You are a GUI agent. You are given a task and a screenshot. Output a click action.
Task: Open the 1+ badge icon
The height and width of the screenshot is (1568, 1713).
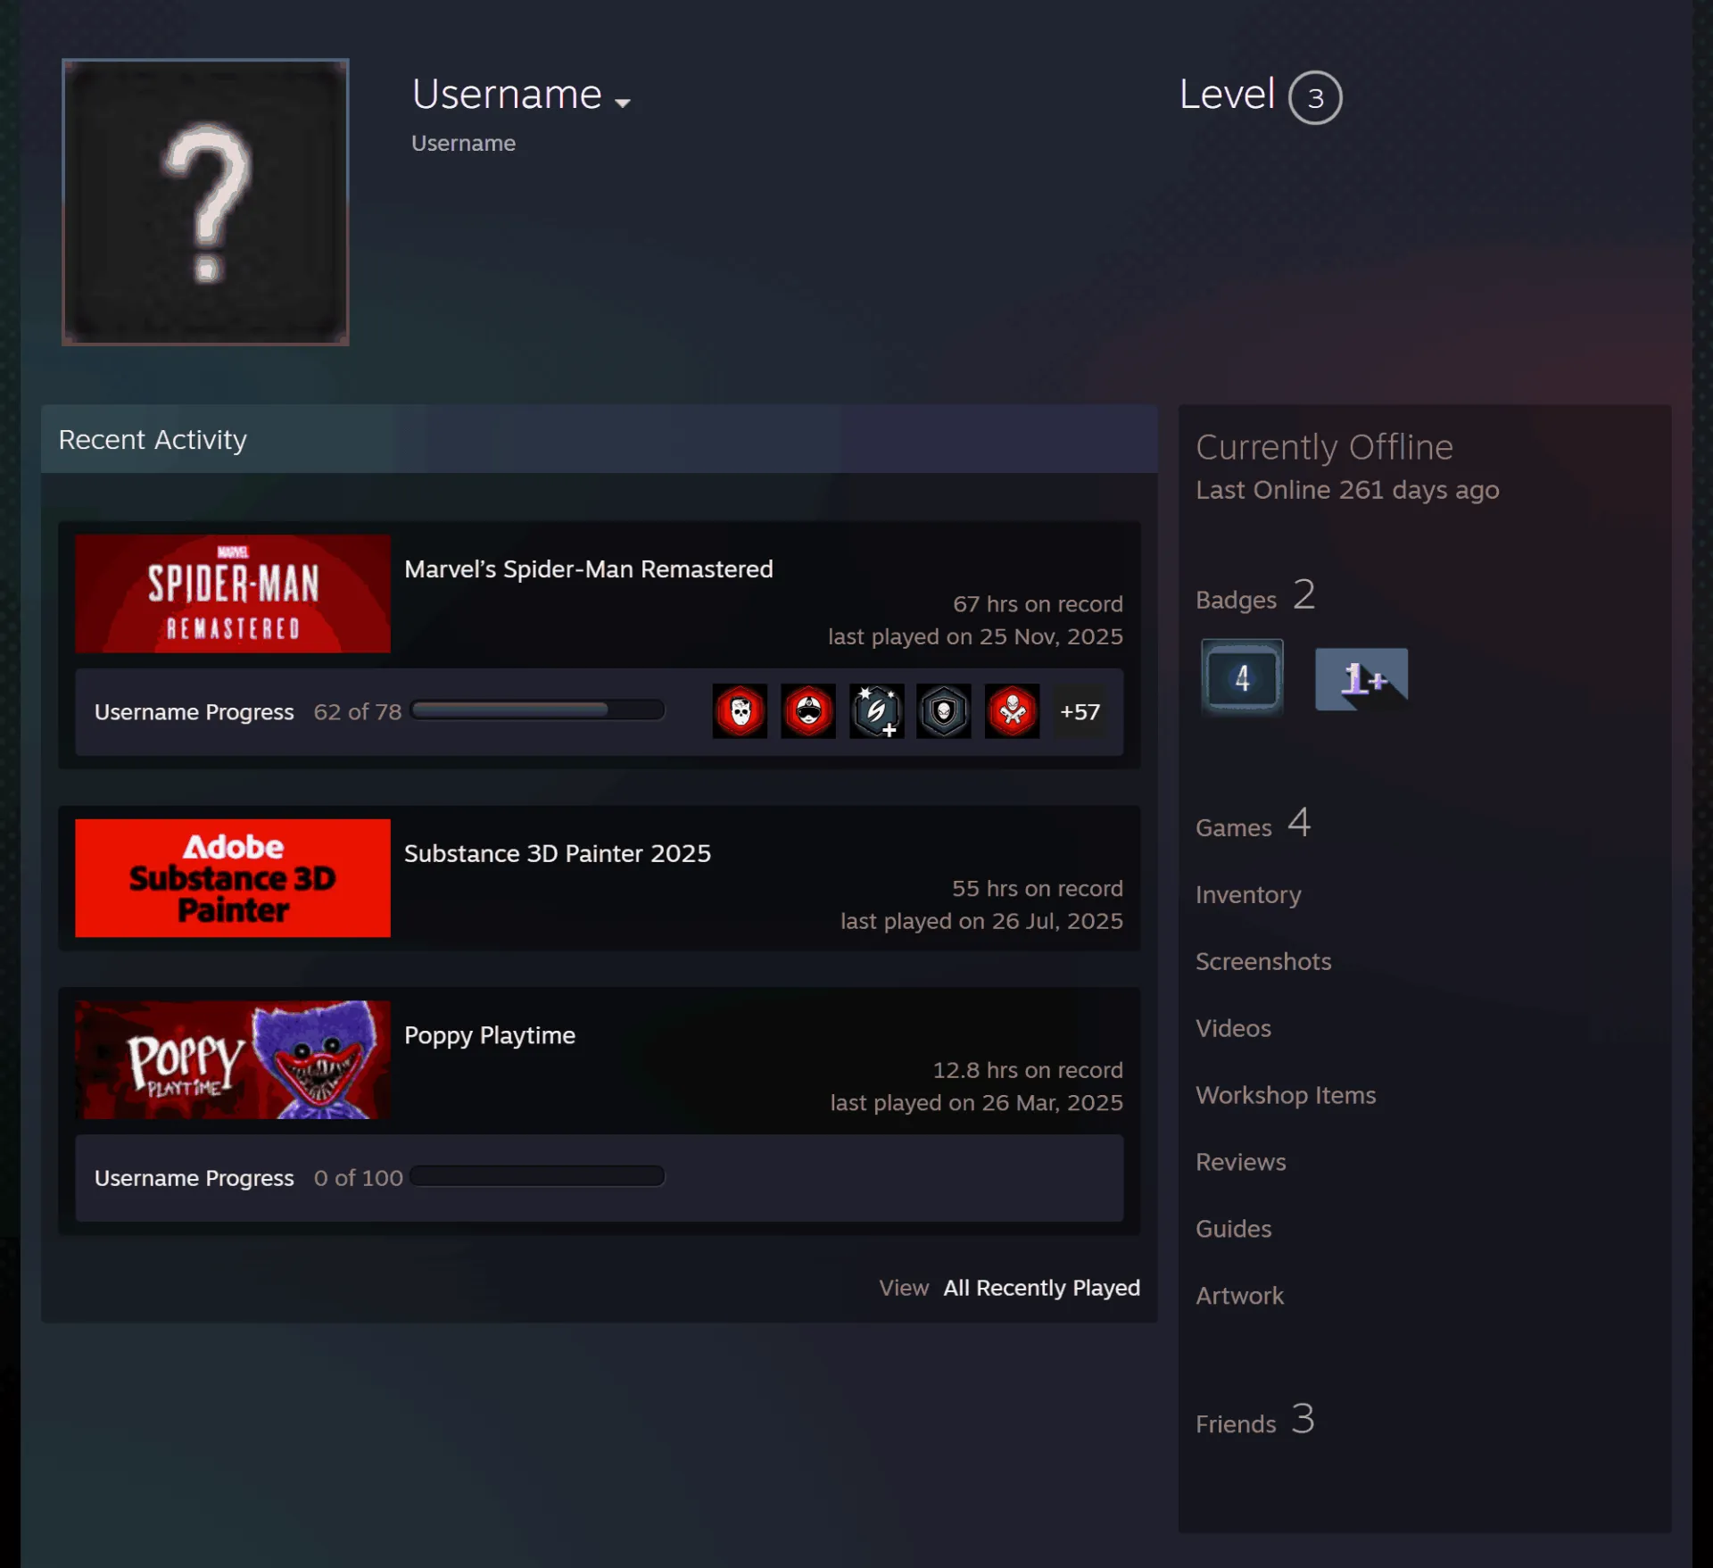tap(1361, 679)
